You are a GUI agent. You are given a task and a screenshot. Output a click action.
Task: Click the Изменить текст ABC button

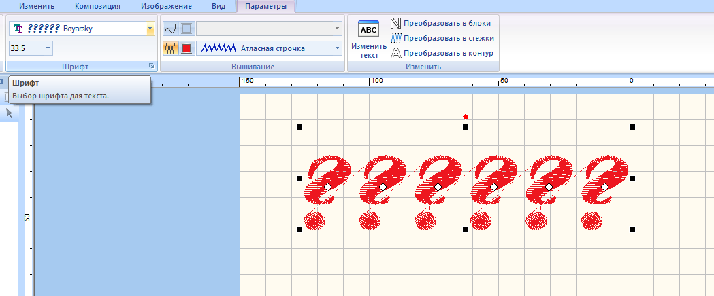point(369,40)
